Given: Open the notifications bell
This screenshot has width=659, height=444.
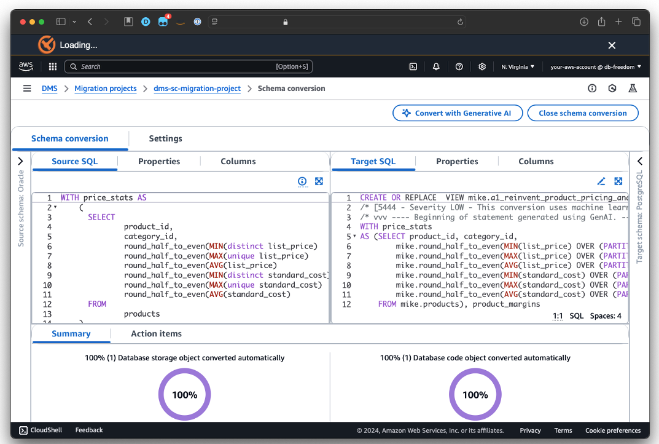Looking at the screenshot, I should click(436, 66).
